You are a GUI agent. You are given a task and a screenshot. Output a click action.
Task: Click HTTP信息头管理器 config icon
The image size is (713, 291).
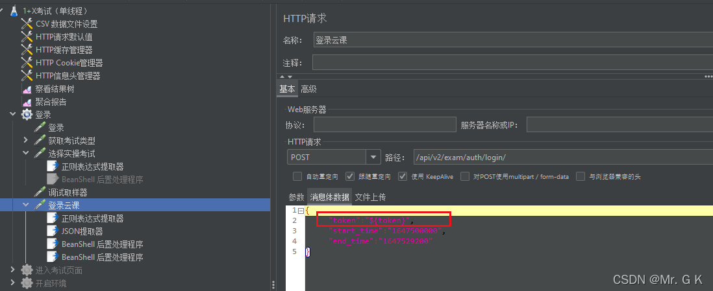[27, 76]
